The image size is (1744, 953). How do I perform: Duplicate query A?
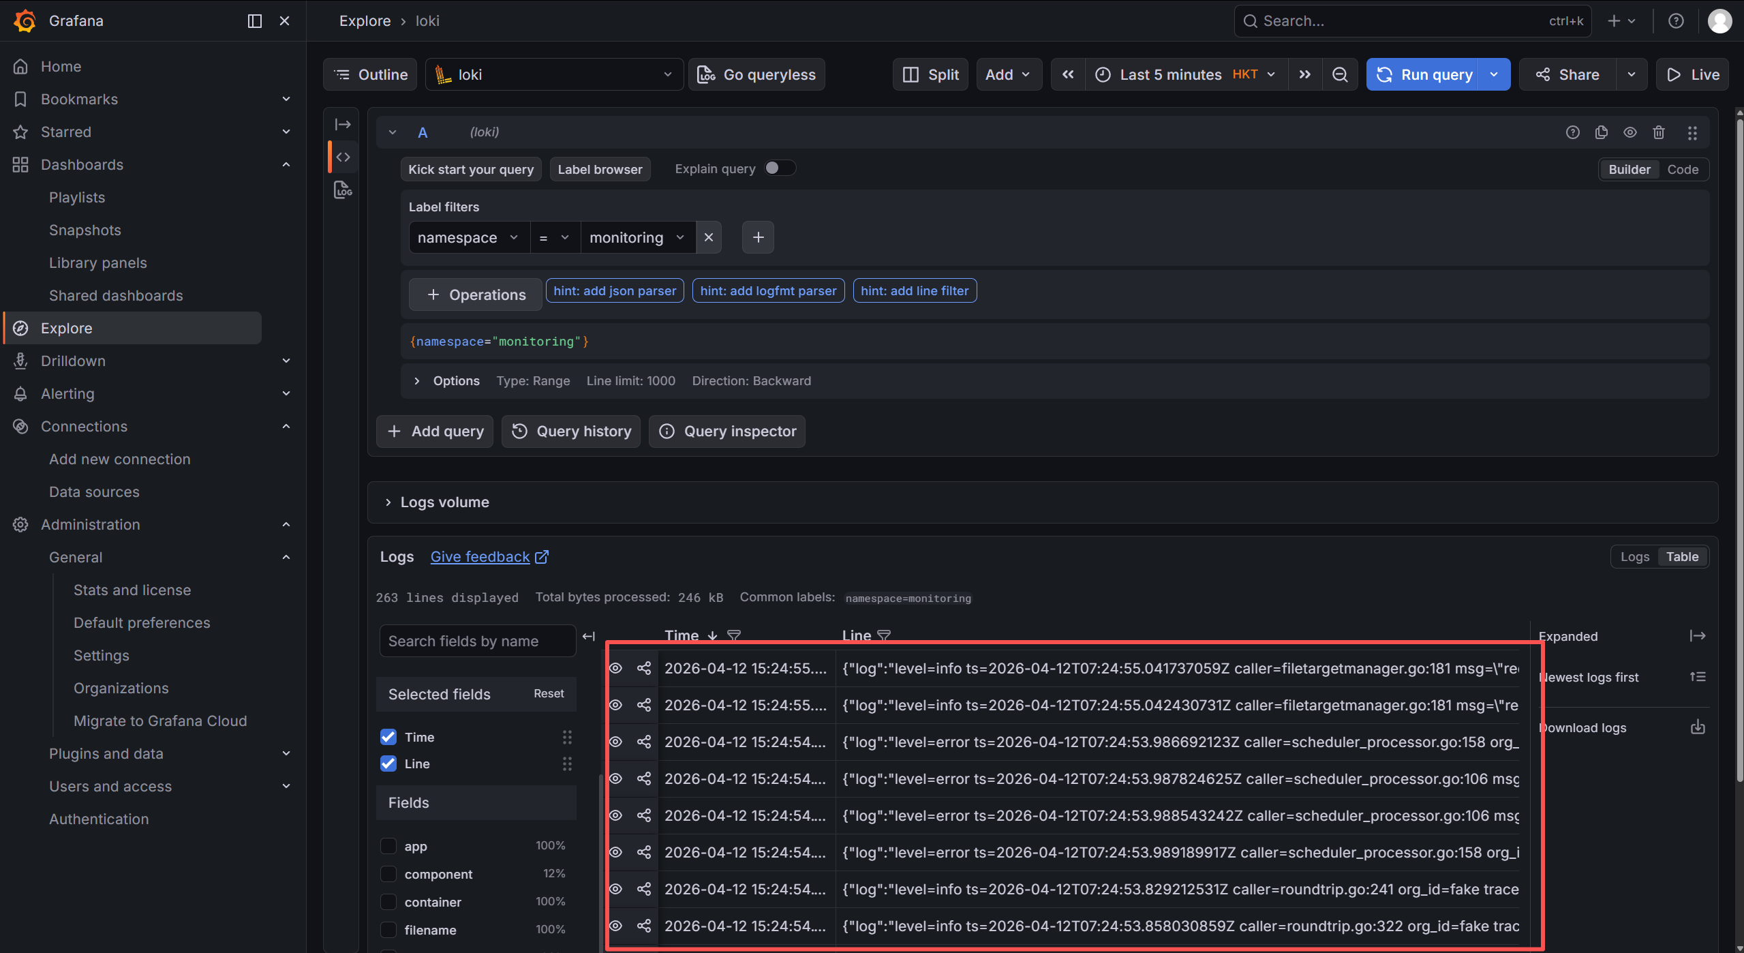coord(1602,132)
